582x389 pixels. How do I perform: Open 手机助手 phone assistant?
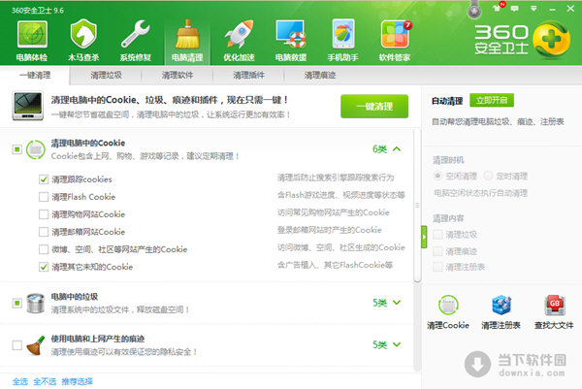point(342,41)
